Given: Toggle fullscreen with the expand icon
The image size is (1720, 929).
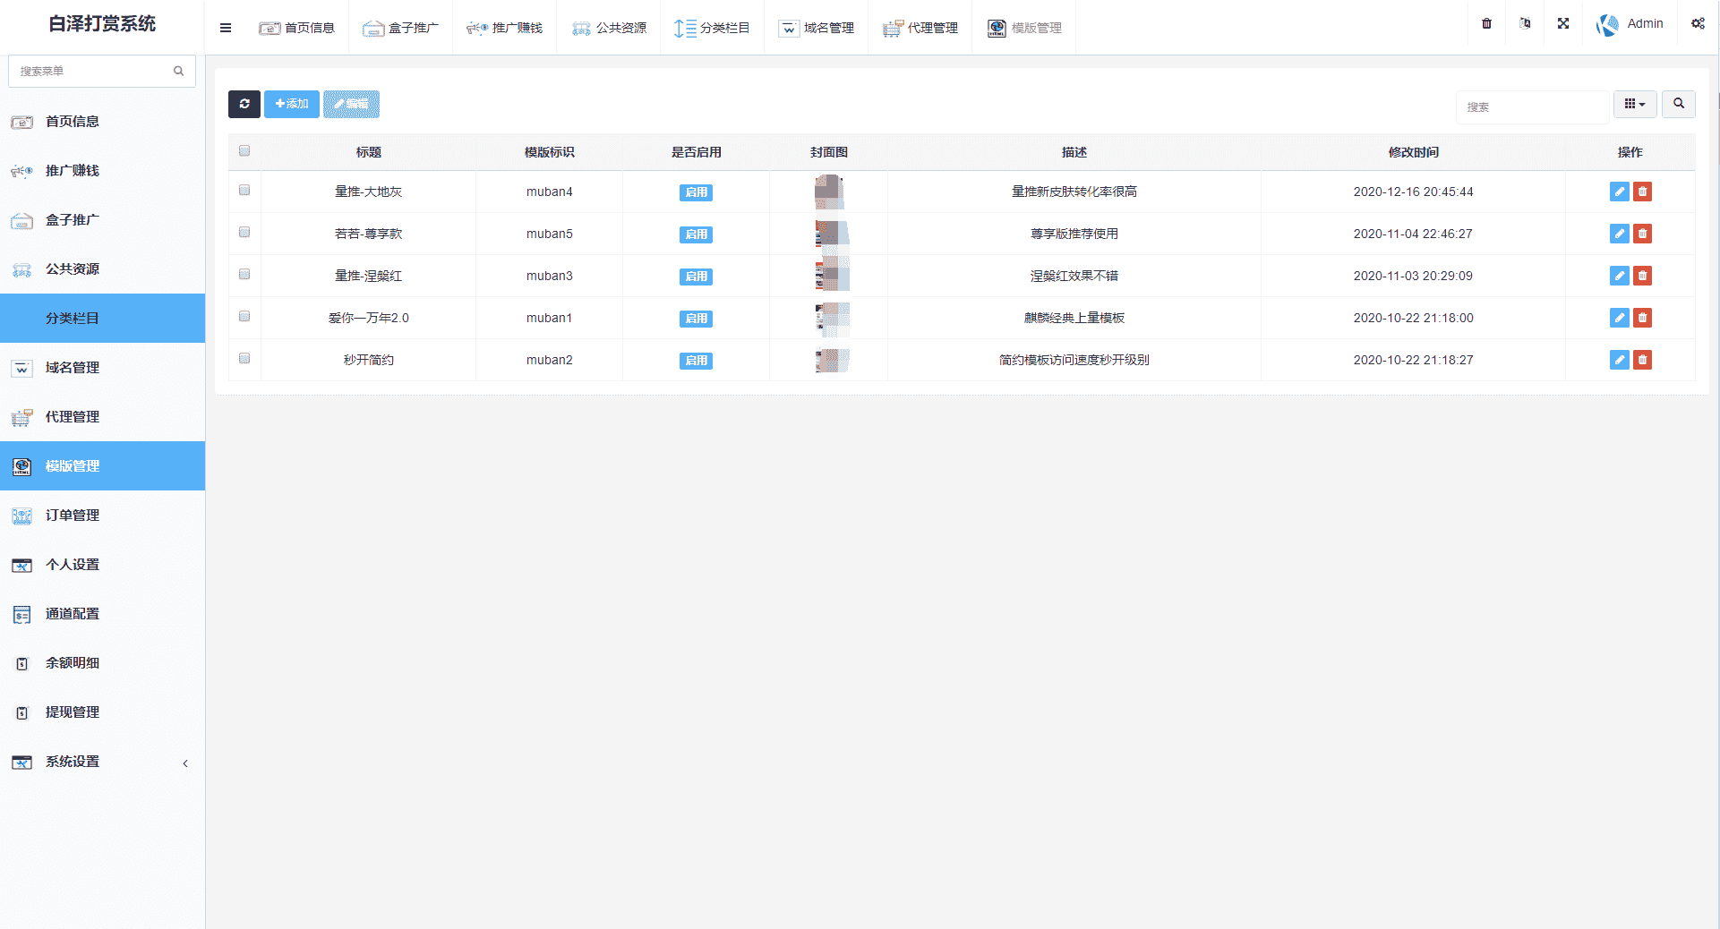Looking at the screenshot, I should click(1562, 24).
